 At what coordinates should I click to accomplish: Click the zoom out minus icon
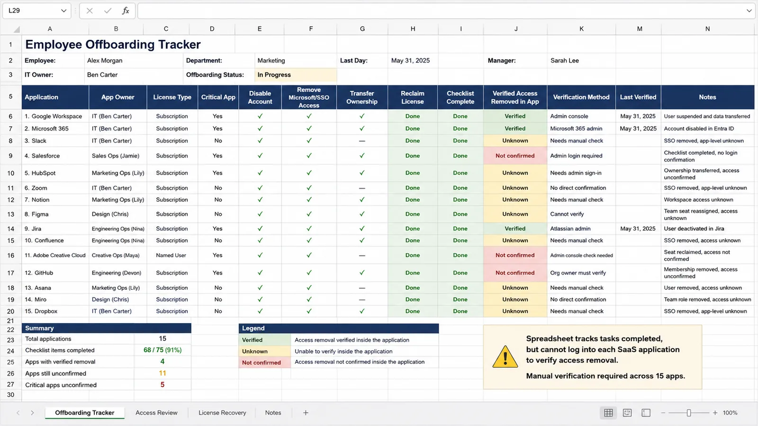[663, 413]
